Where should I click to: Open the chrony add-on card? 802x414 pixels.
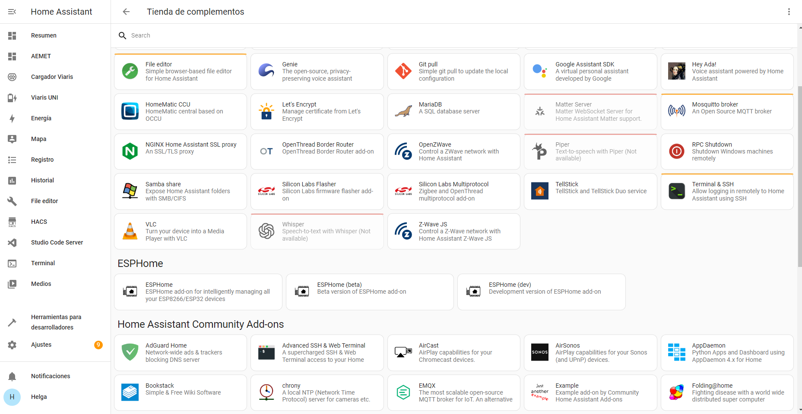tap(317, 393)
